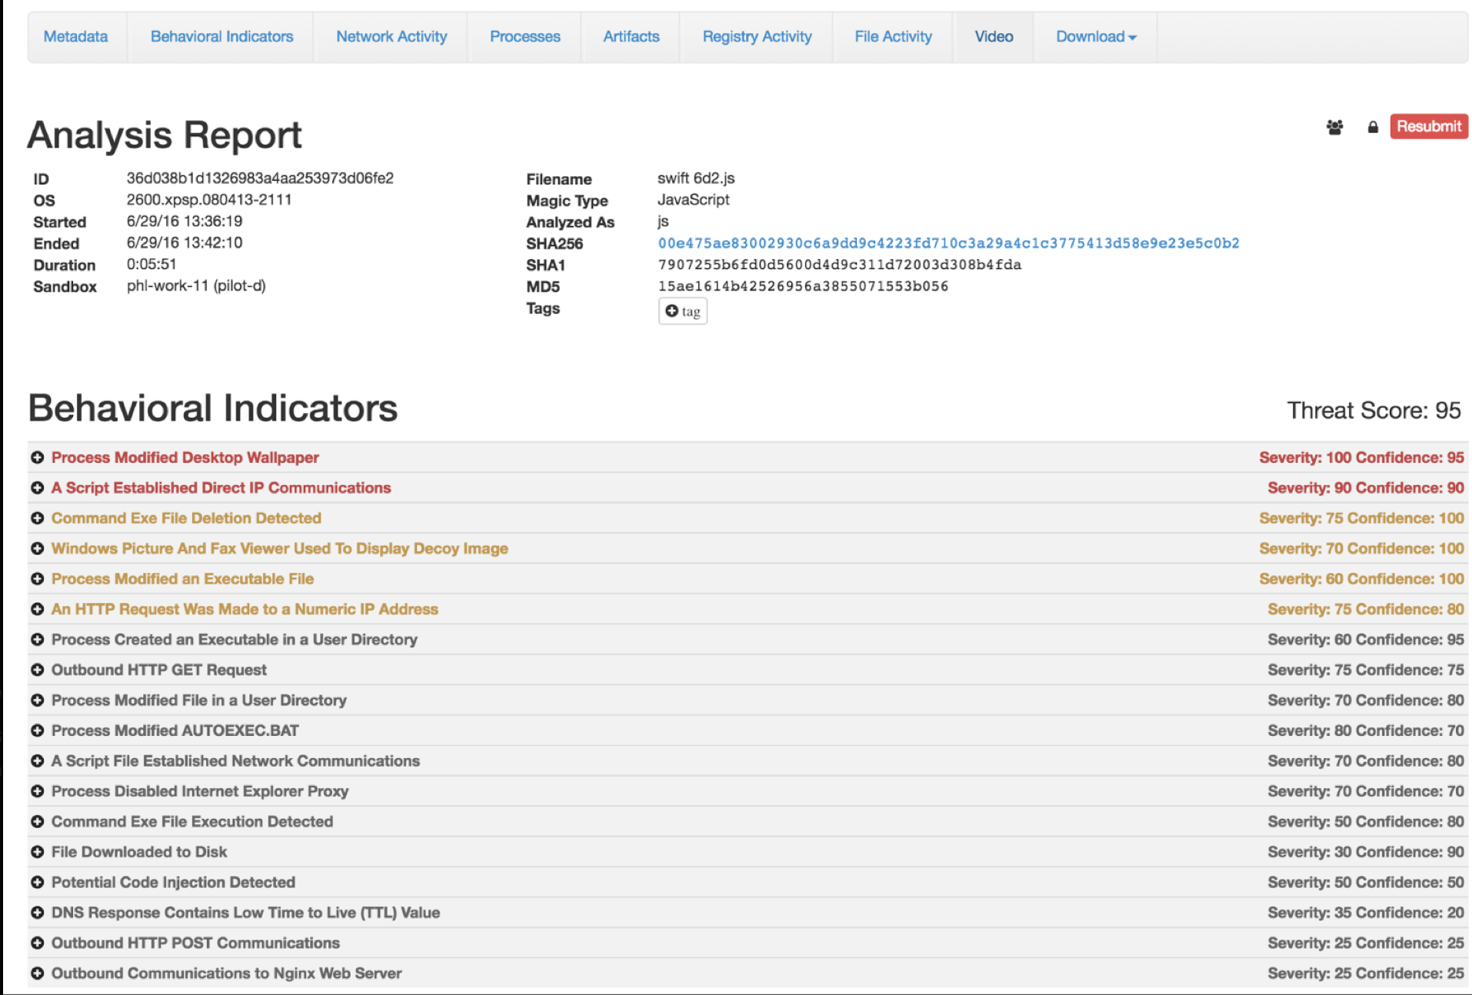Viewport: 1472px width, 995px height.
Task: Click plus icon for Command Exe File Deletion
Action: point(37,518)
